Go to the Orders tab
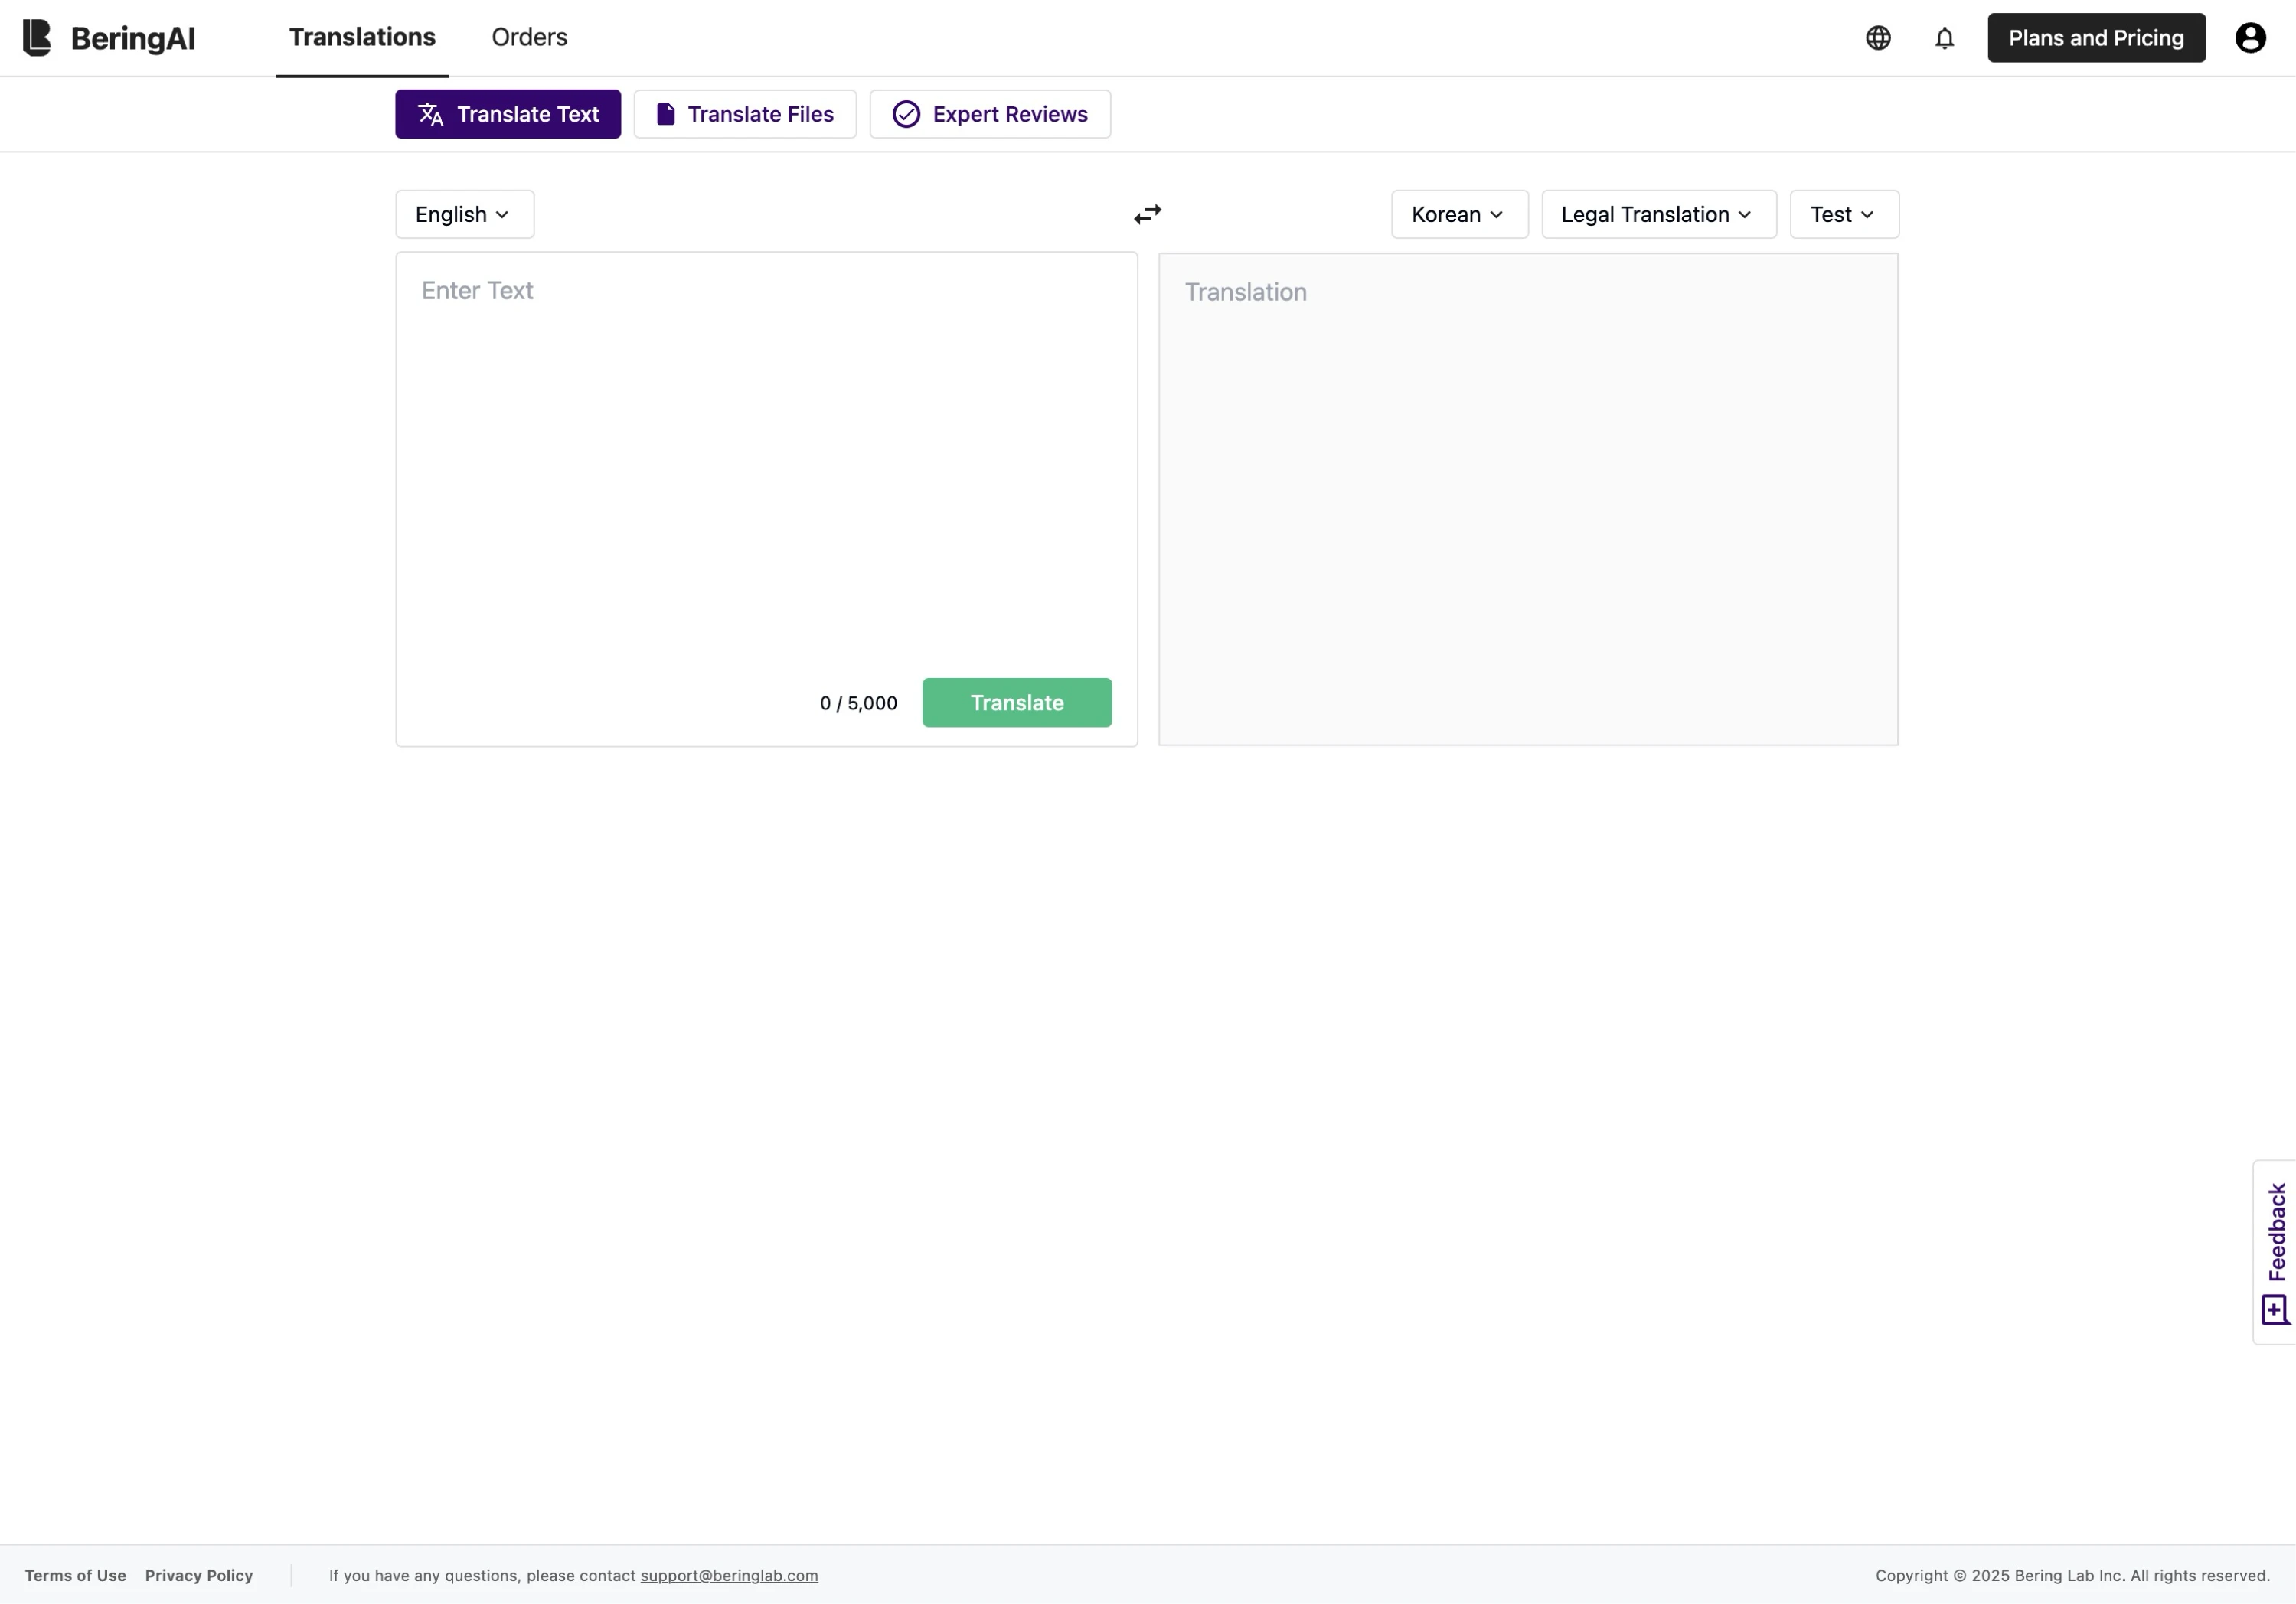Viewport: 2296px width, 1604px height. tap(529, 37)
